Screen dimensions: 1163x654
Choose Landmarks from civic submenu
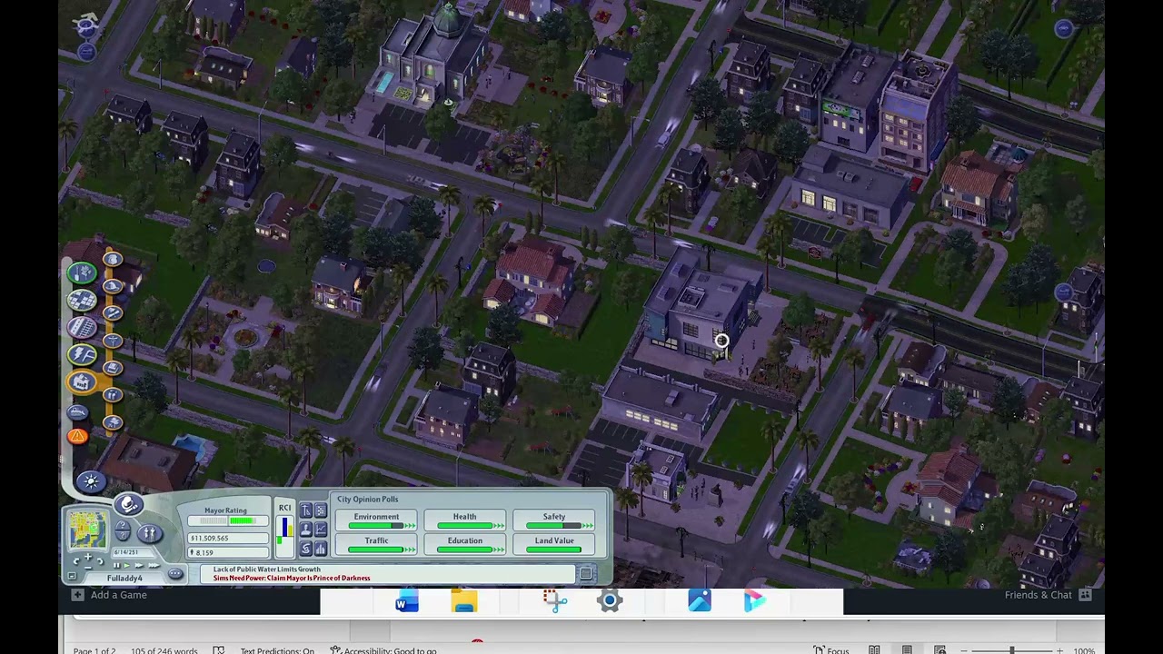(x=113, y=368)
